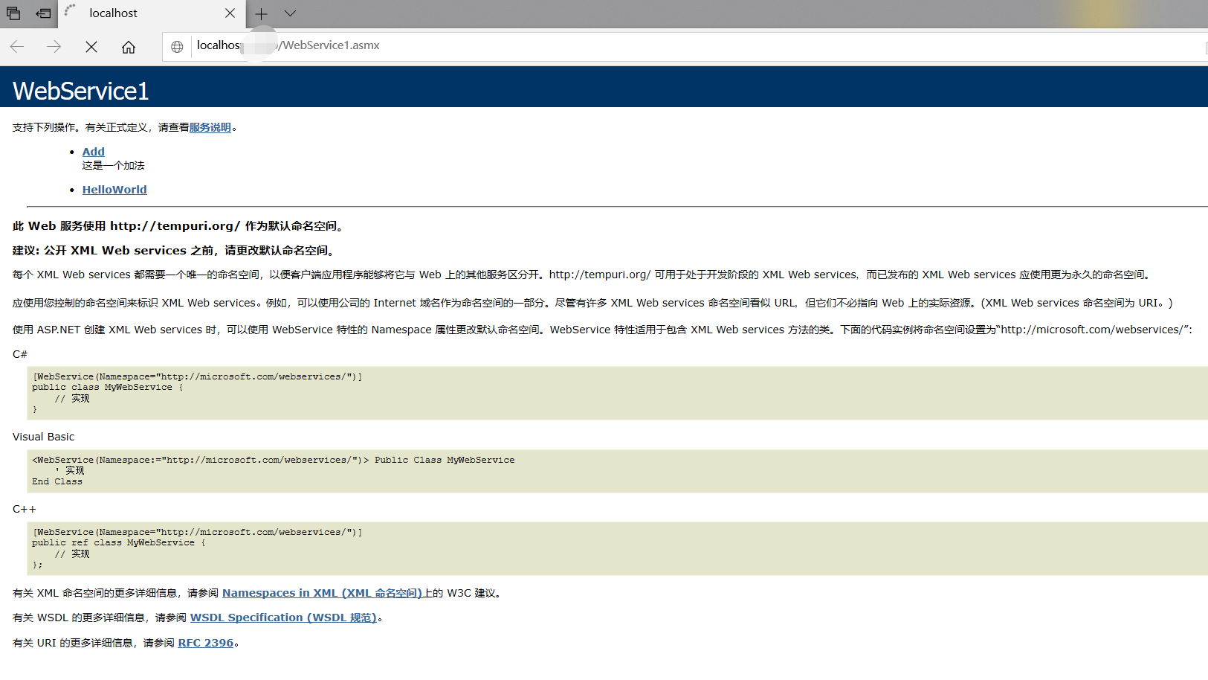Click the 建议 recommendation bold line

[175, 250]
